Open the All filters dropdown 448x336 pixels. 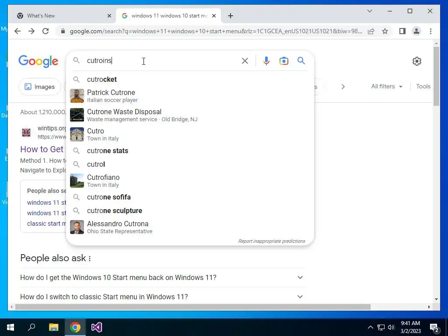click(x=387, y=86)
